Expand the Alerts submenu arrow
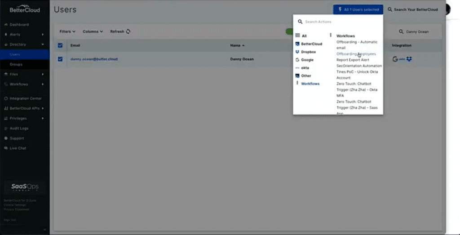 [43, 35]
